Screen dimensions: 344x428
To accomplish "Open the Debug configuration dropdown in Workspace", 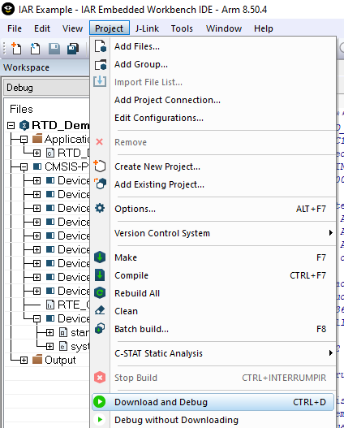I will coord(46,88).
